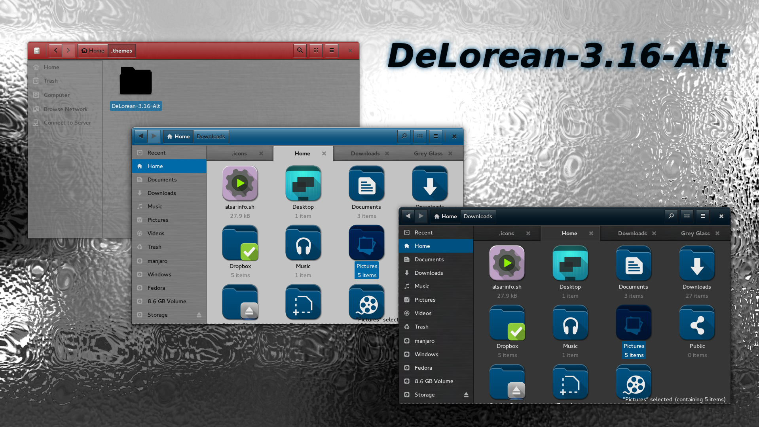Open Computer in red window sidebar
This screenshot has height=427, width=759.
(65, 95)
